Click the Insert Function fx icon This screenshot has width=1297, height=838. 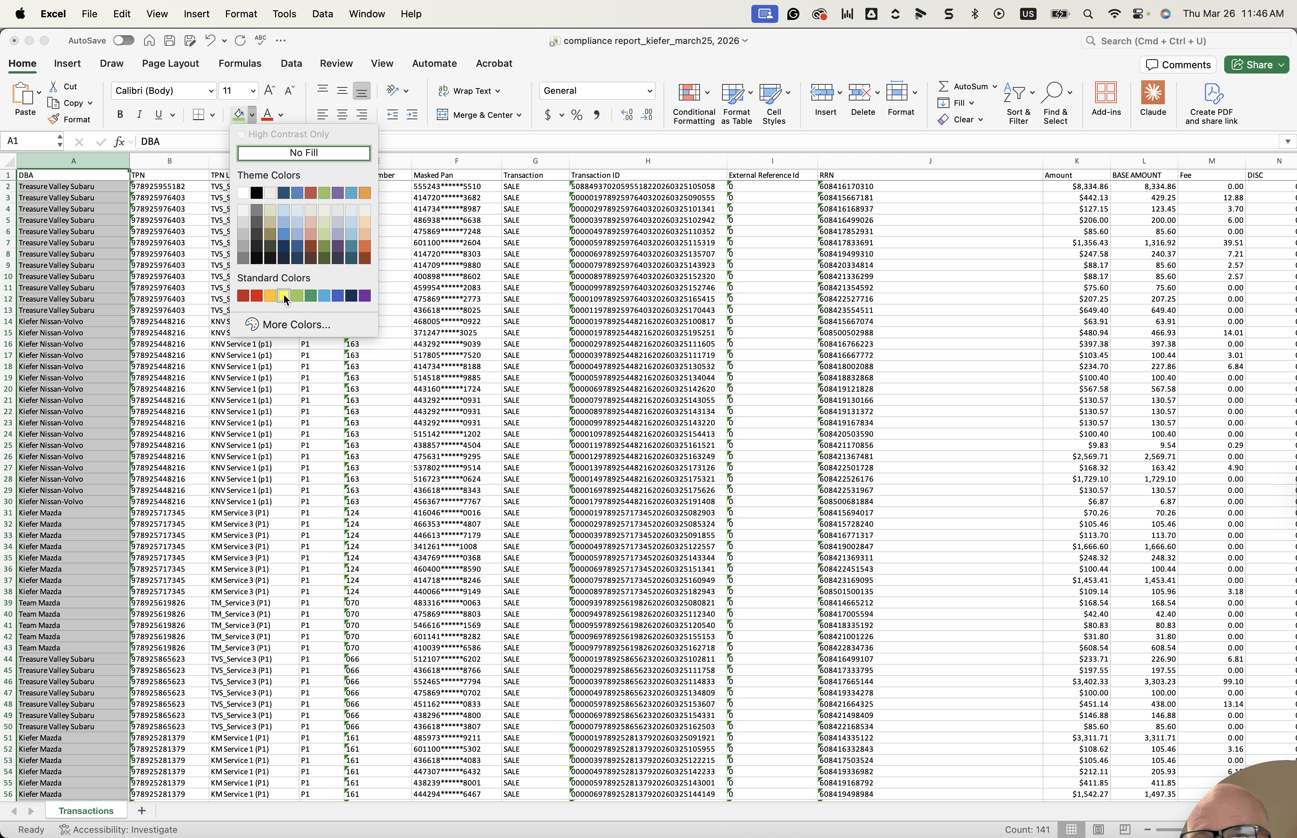[119, 141]
